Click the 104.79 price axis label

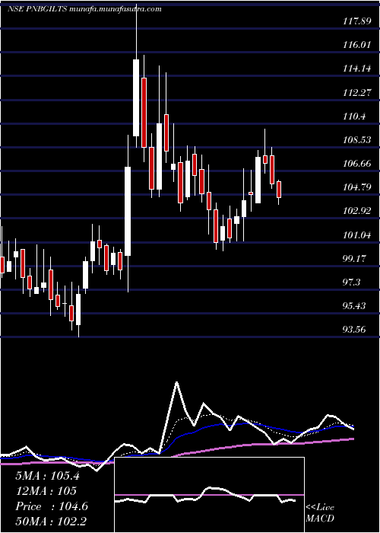point(356,187)
